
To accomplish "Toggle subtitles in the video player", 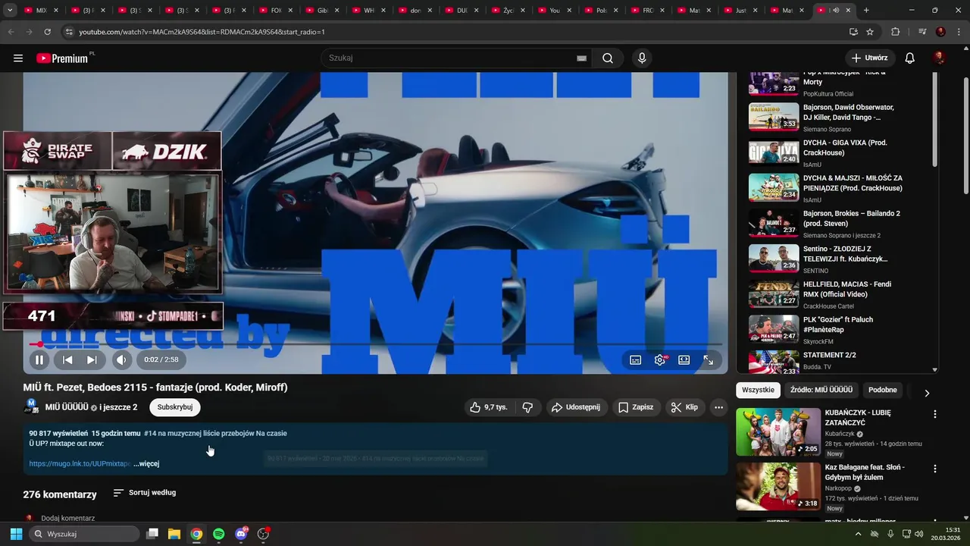I will point(636,360).
